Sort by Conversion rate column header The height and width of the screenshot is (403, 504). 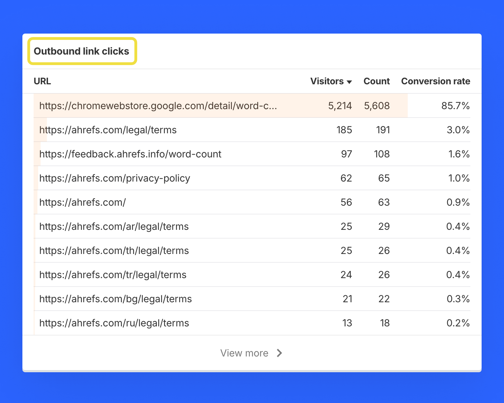pos(436,81)
